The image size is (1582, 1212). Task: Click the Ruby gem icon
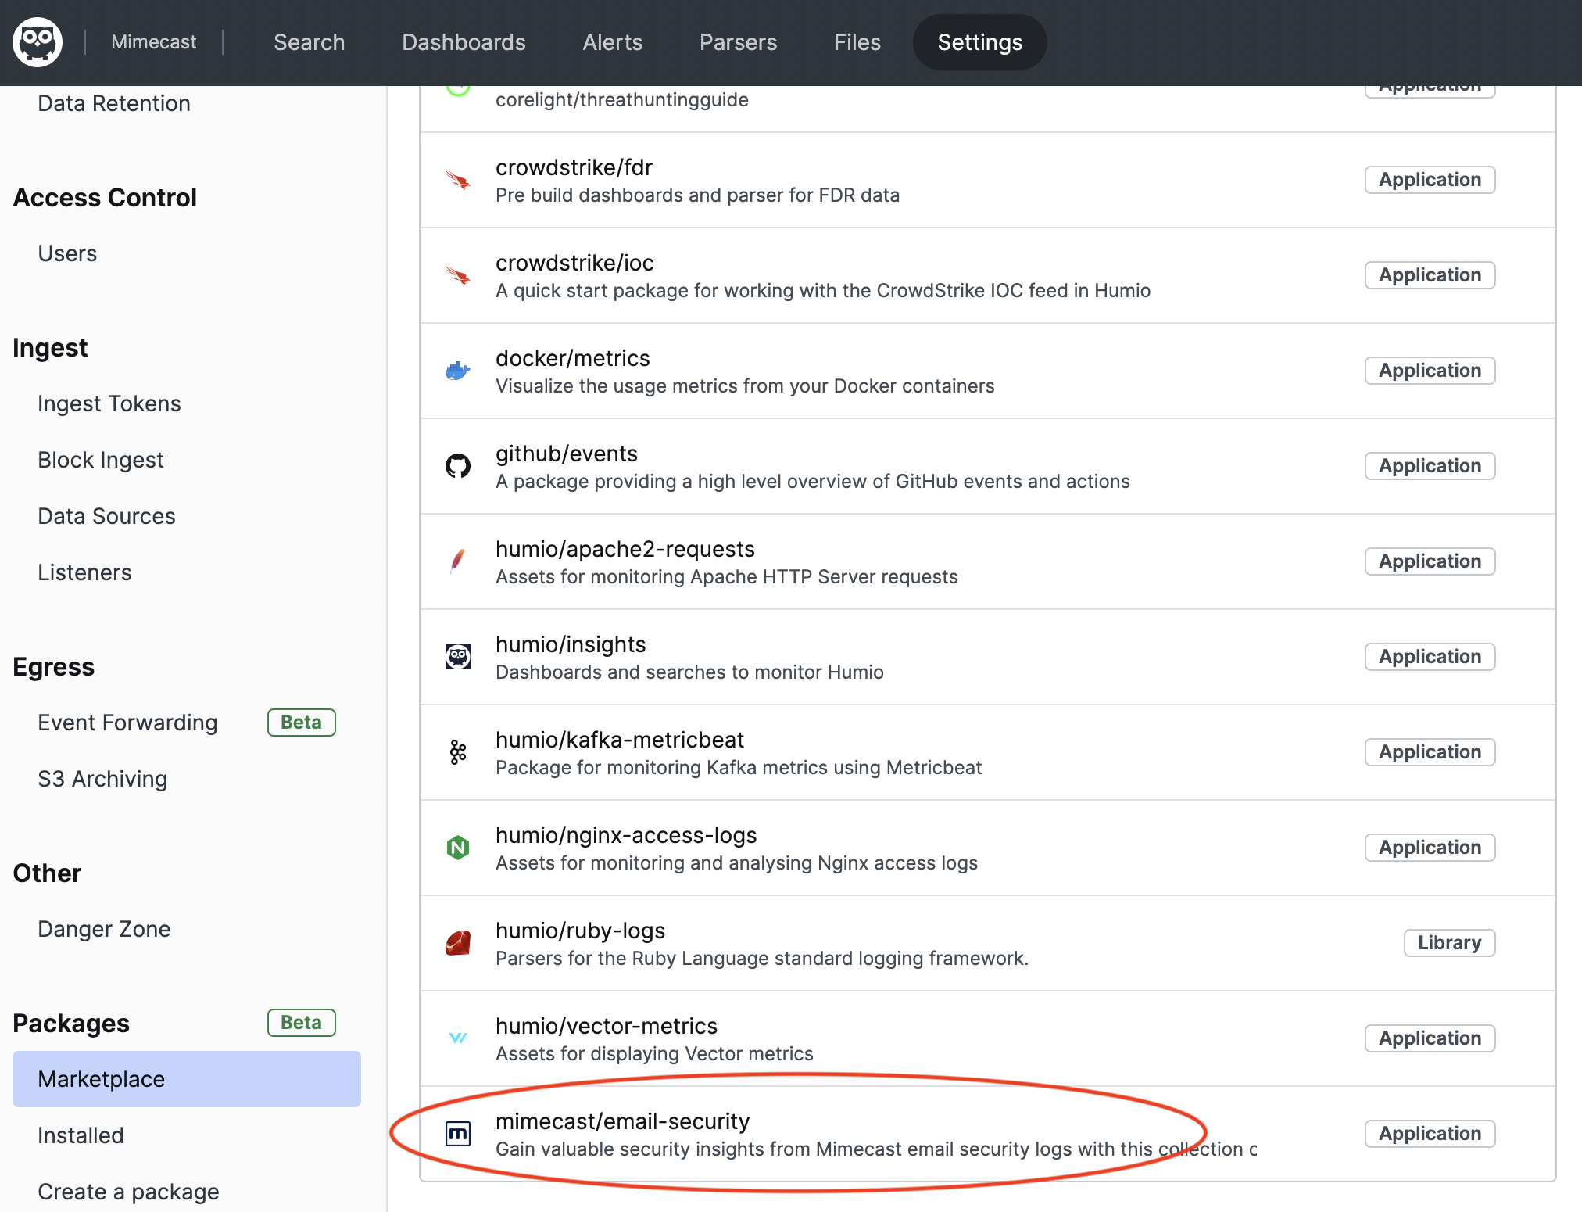[458, 943]
